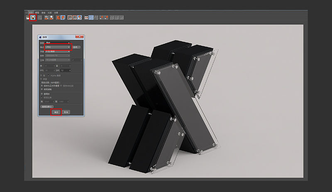
Task: Open the JPEG format dropdown
Action: 58,47
